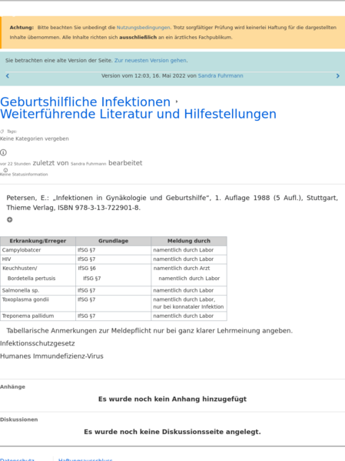Select the 'Toxoplasma gondii' table cell
345x461 pixels.
(x=38, y=303)
